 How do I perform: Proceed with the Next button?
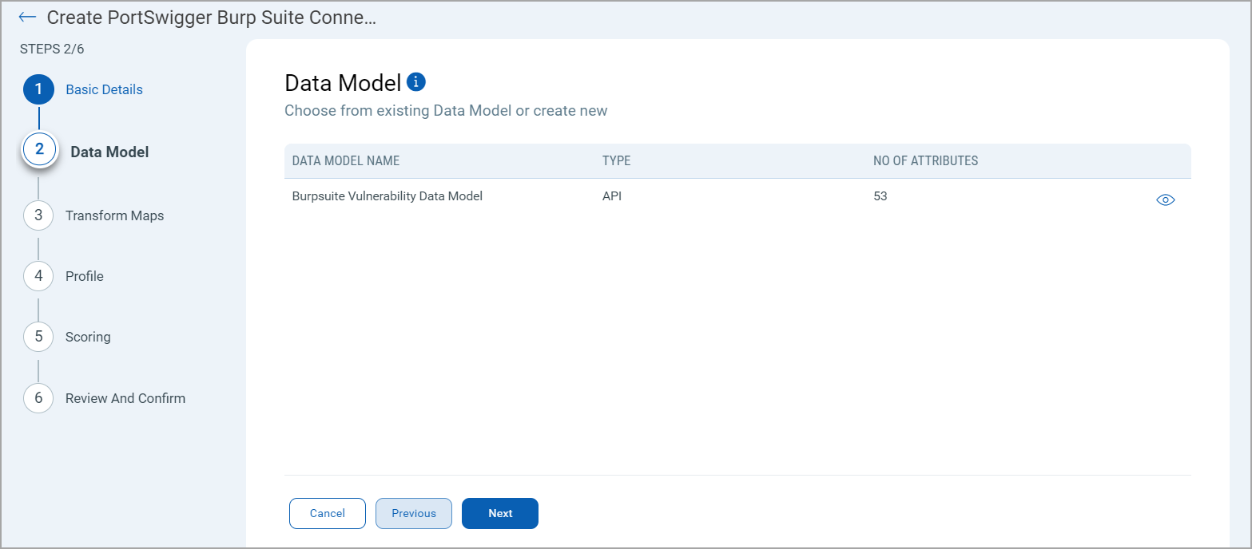pyautogui.click(x=500, y=514)
